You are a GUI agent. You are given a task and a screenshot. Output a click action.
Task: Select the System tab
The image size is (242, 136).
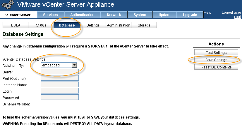click(x=140, y=15)
